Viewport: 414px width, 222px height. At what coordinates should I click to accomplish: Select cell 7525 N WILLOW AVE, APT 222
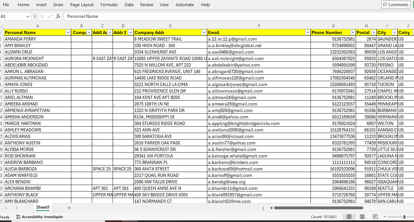tap(170, 65)
